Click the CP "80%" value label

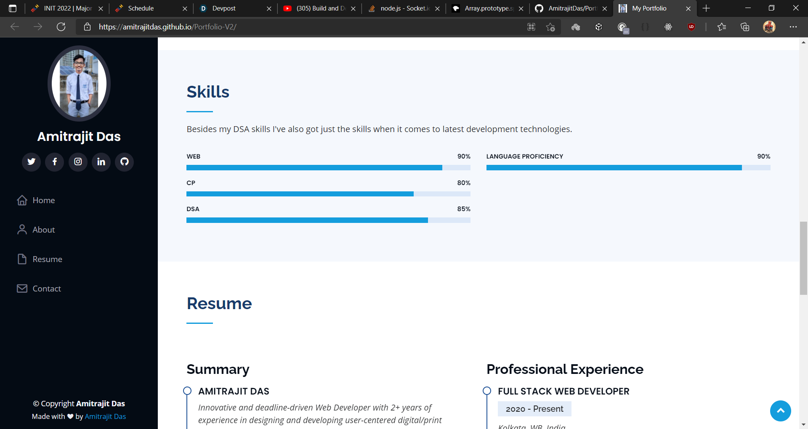click(464, 183)
